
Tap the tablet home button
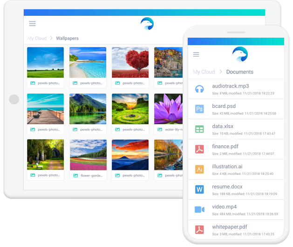coord(14,99)
